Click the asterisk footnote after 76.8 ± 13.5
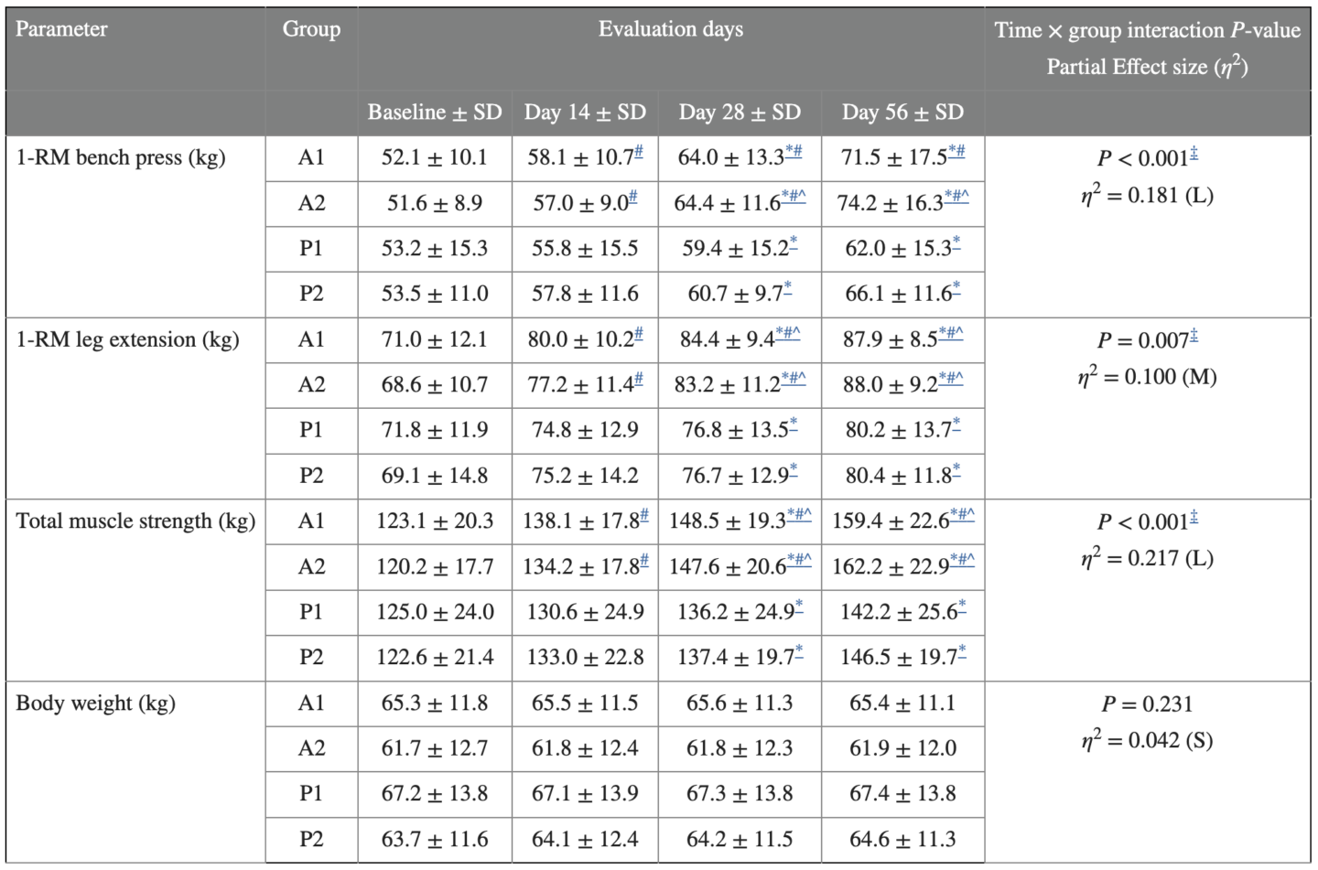Viewport: 1318px width, 870px height. (x=794, y=424)
